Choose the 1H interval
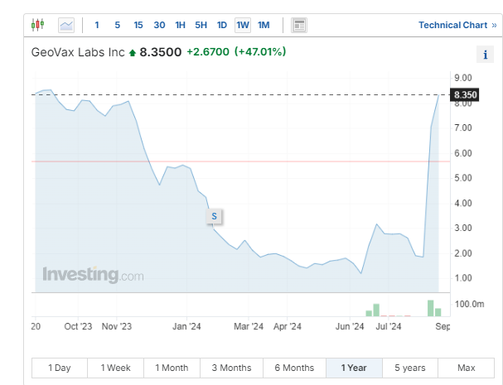503x385 pixels. [181, 25]
